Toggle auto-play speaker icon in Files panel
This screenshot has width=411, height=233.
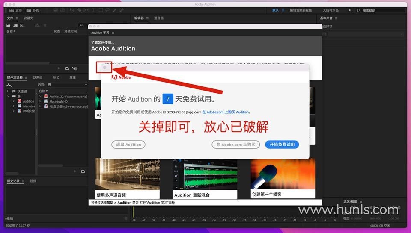click(75, 68)
